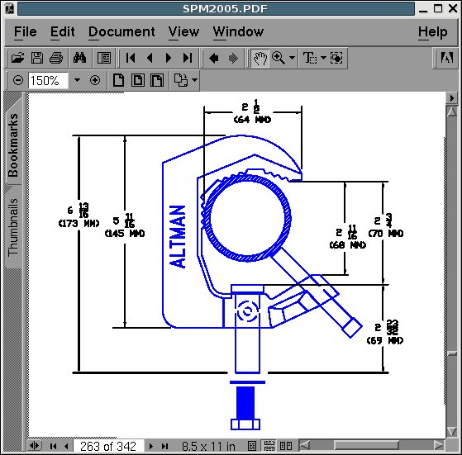The height and width of the screenshot is (455, 462).
Task: Switch to the Thumbnails tab
Action: pyautogui.click(x=13, y=227)
